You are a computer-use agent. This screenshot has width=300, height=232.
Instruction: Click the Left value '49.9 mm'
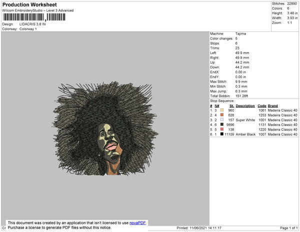coord(242,53)
